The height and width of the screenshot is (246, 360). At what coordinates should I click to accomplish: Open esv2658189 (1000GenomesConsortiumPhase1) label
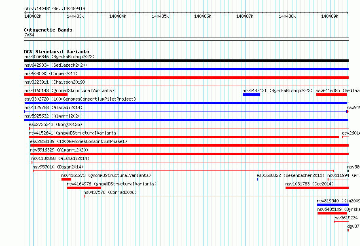coord(78,141)
